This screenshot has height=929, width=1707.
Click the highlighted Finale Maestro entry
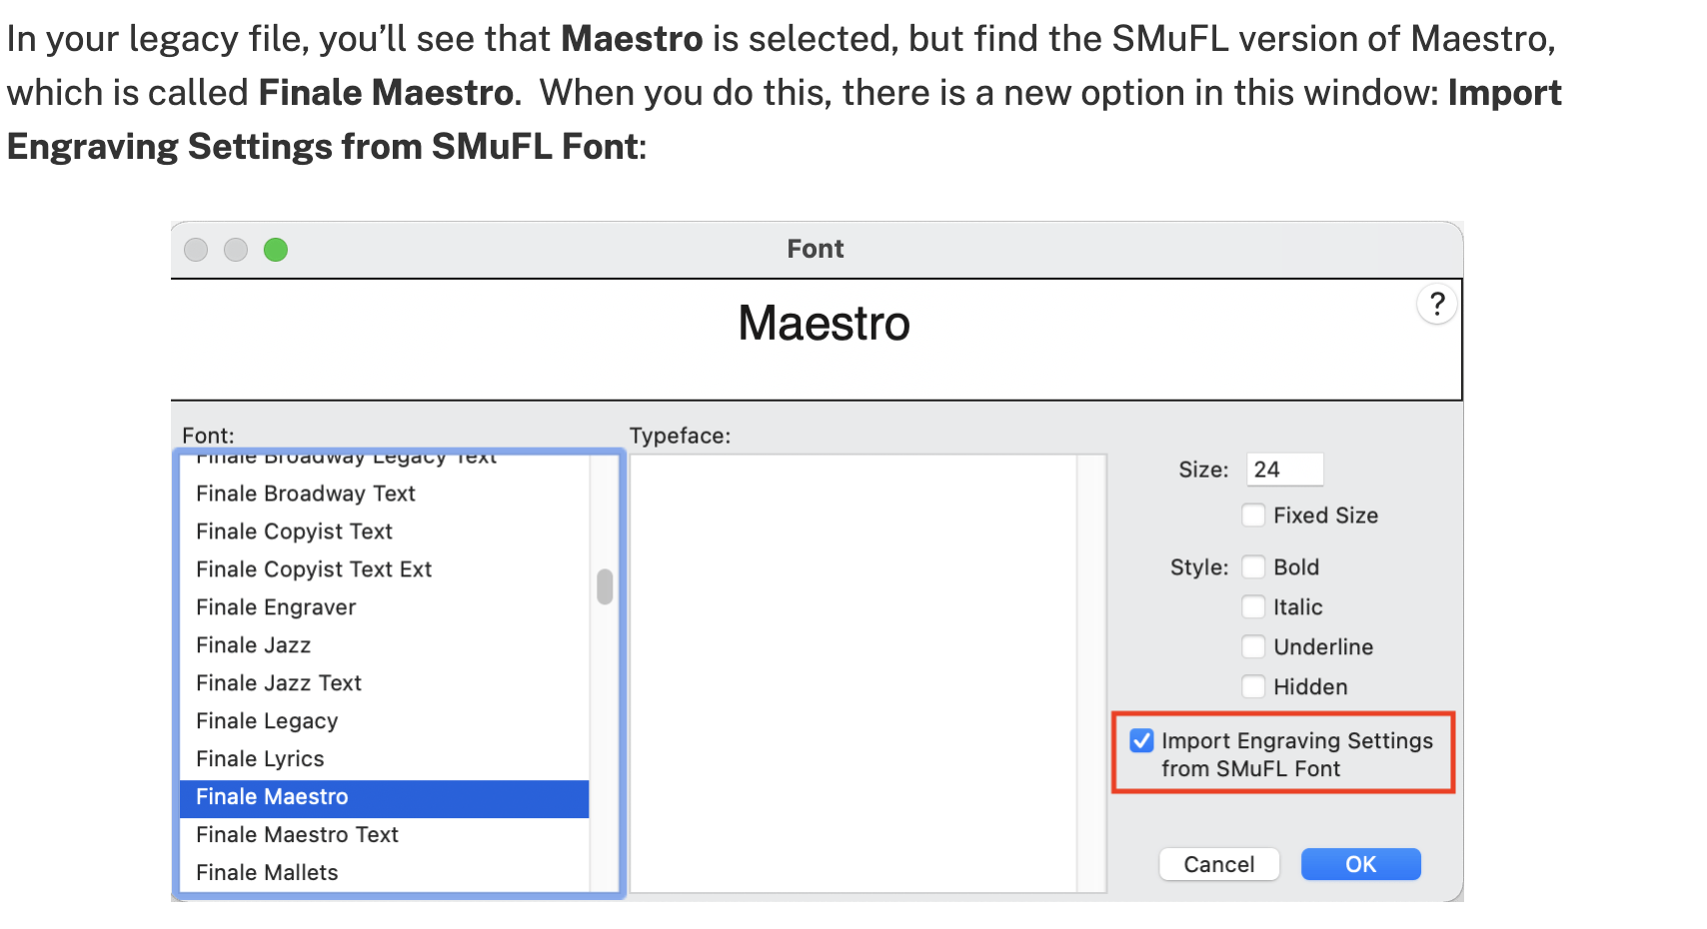(x=272, y=797)
